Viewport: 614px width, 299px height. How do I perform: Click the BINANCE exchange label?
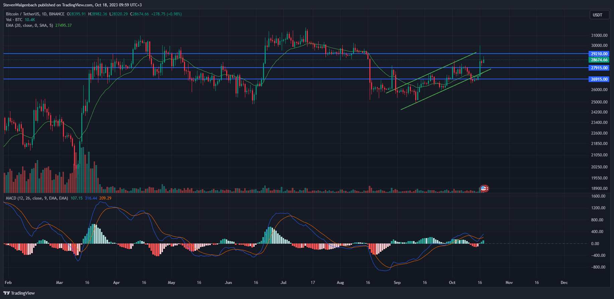(57, 14)
